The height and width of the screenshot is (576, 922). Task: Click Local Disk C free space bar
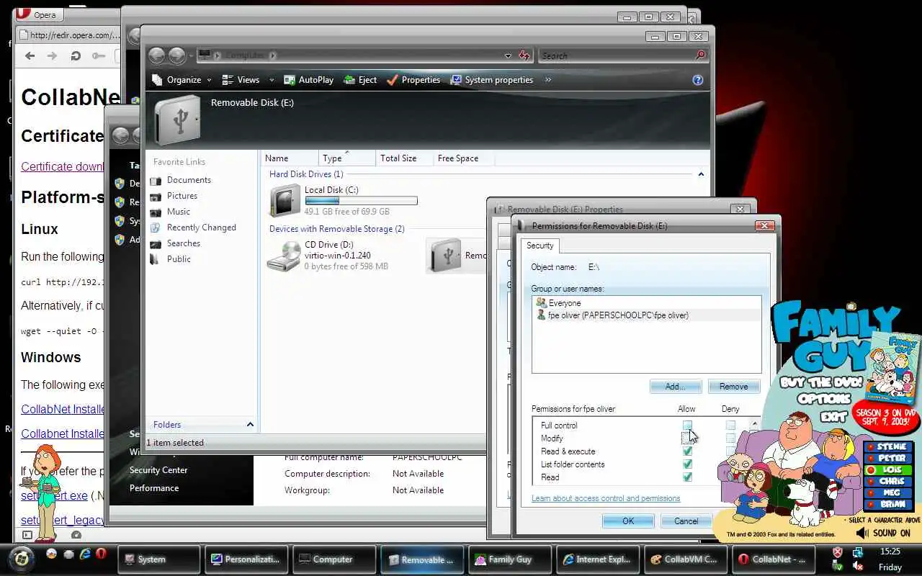[x=361, y=201]
